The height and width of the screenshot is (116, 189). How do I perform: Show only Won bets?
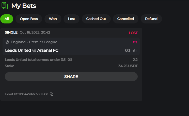tap(53, 19)
